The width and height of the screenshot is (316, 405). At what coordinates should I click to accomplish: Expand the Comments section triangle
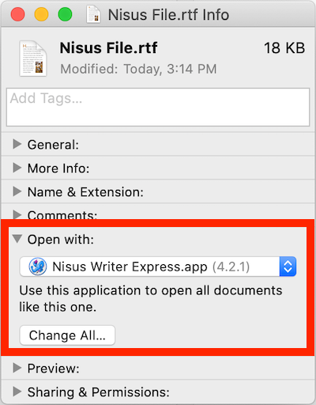17,214
